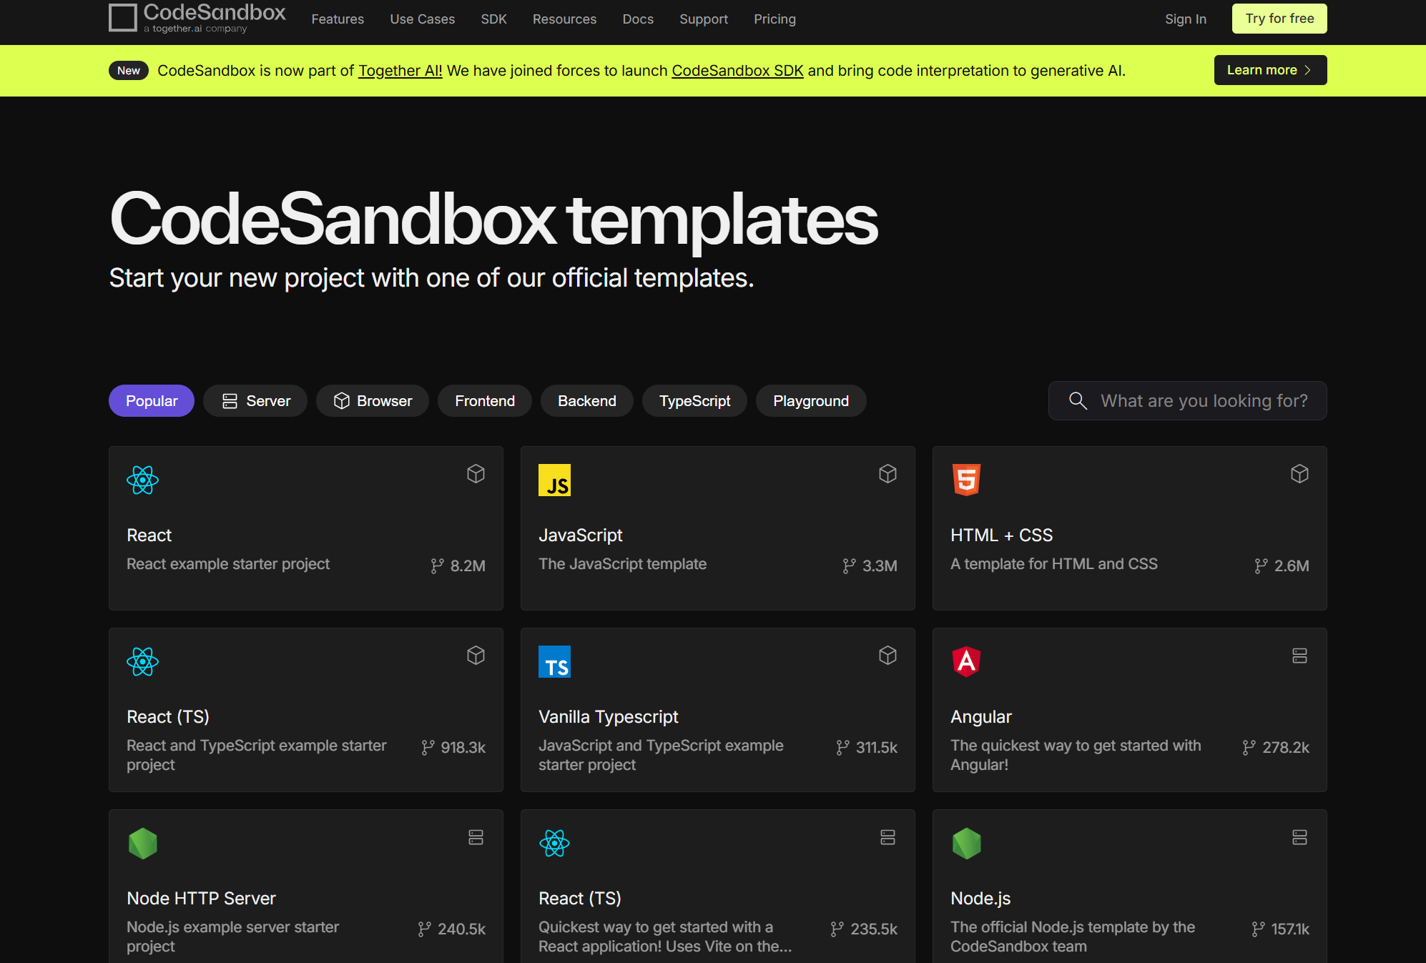Filter templates by TypeScript
Image resolution: width=1426 pixels, height=963 pixels.
pyautogui.click(x=694, y=401)
